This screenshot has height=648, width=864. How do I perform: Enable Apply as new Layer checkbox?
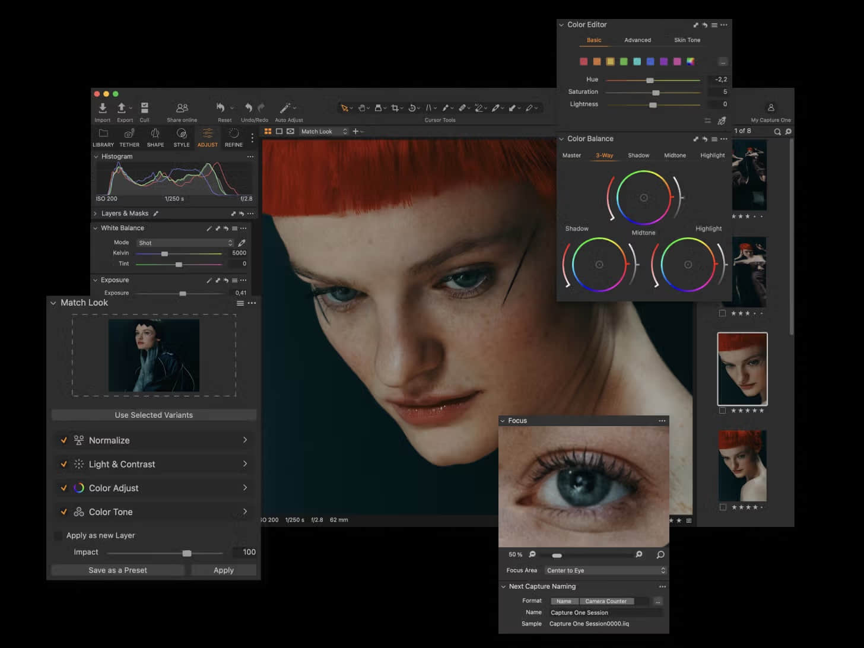click(58, 536)
